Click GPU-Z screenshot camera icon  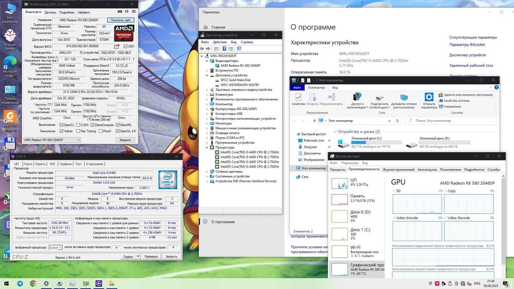pos(120,11)
